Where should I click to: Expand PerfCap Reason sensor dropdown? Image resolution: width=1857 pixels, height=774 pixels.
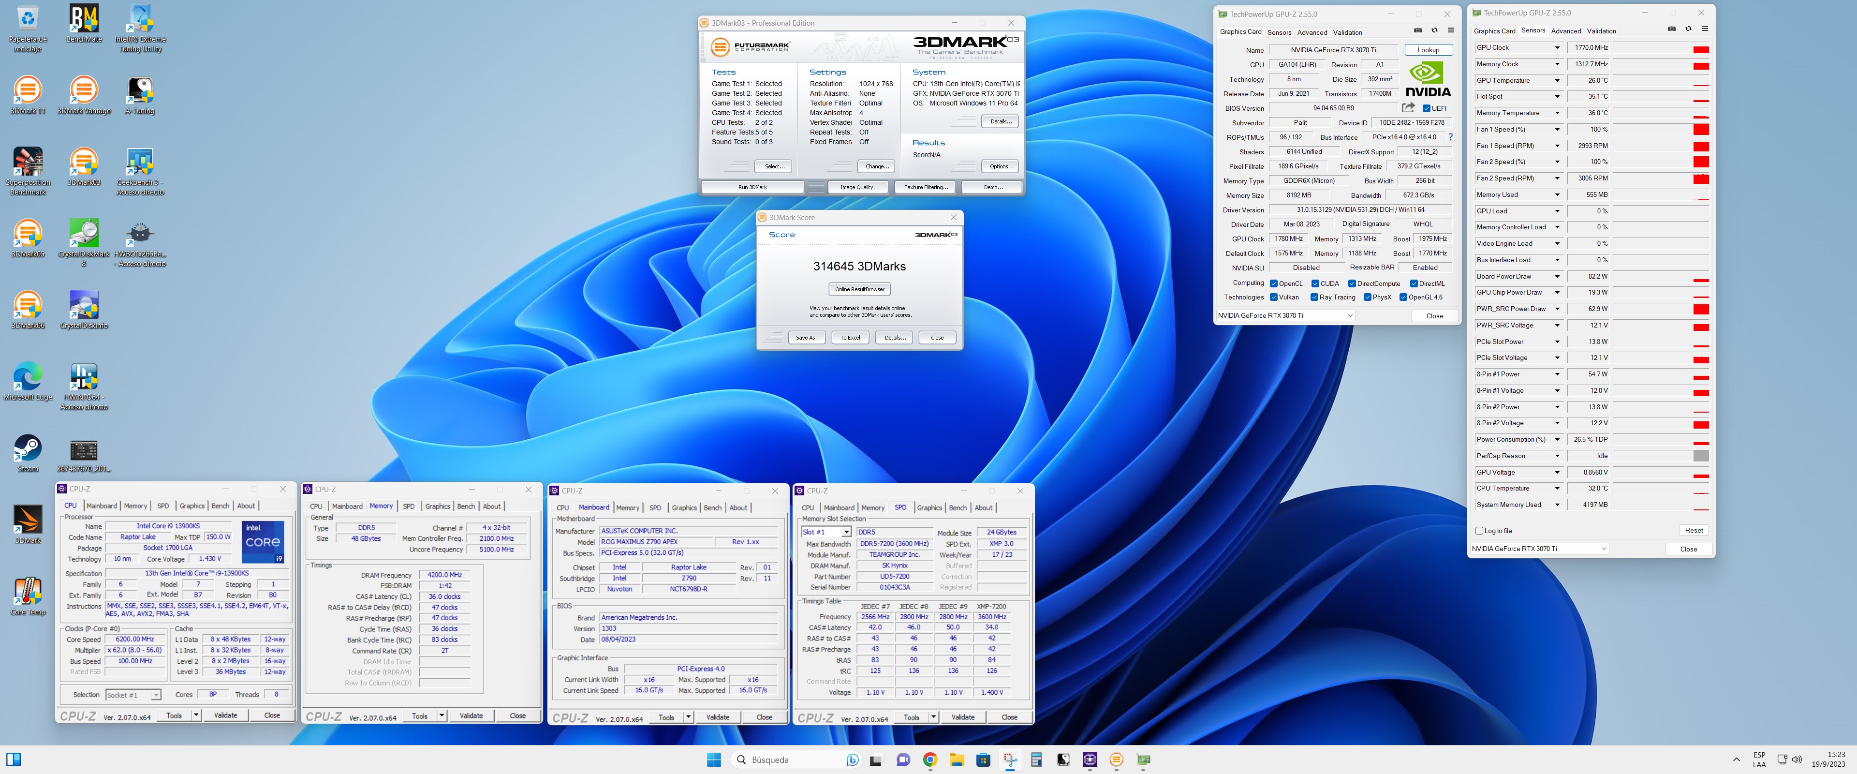point(1556,456)
